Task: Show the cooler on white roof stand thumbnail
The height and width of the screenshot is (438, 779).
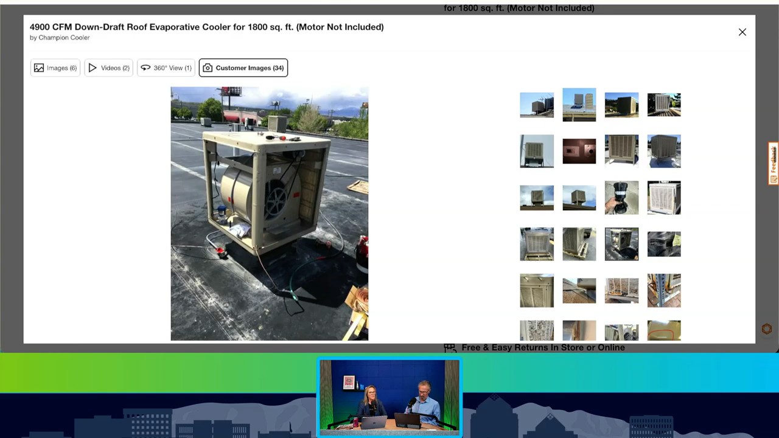Action: [664, 151]
